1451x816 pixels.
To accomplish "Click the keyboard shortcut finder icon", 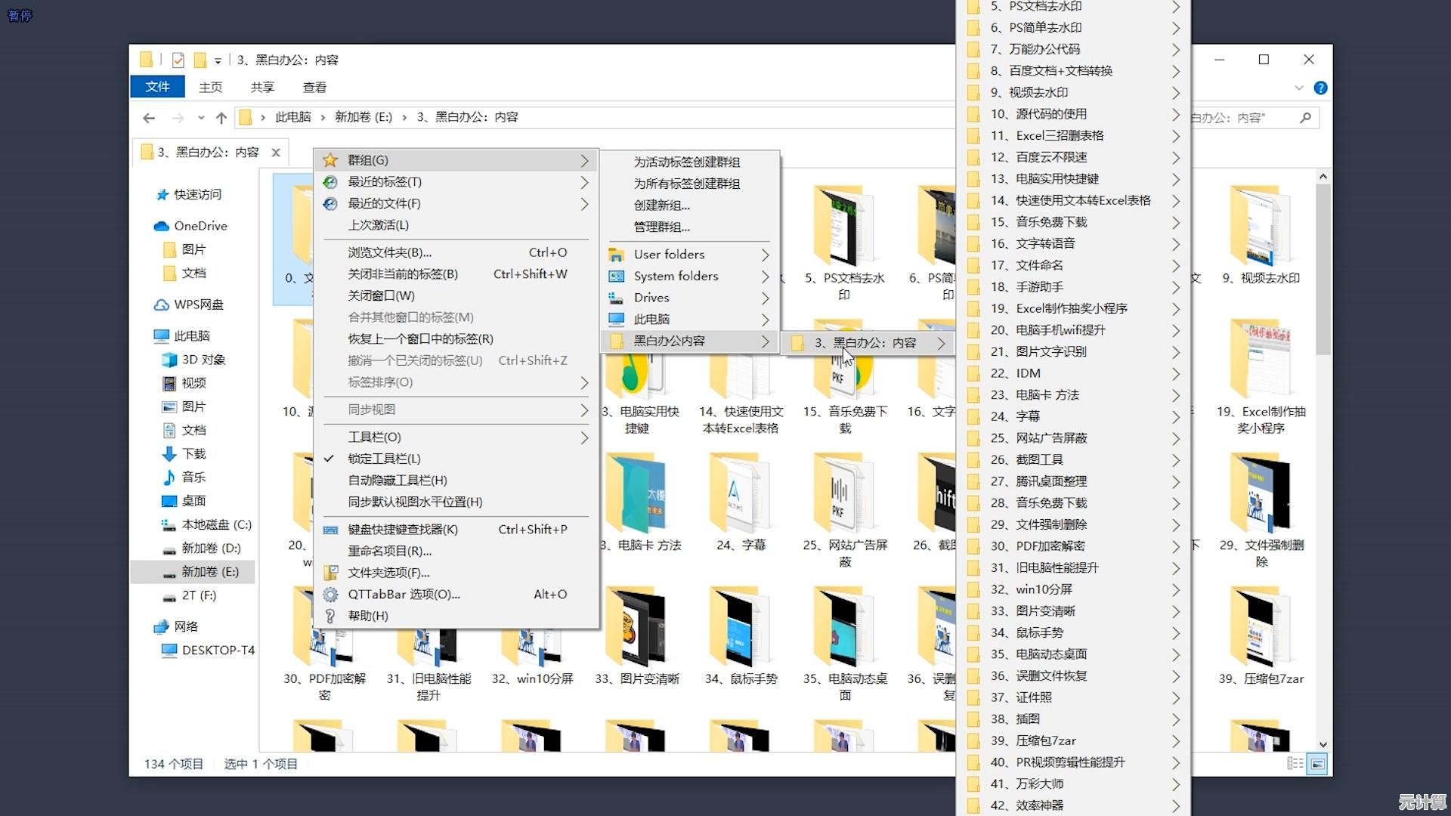I will click(x=330, y=530).
